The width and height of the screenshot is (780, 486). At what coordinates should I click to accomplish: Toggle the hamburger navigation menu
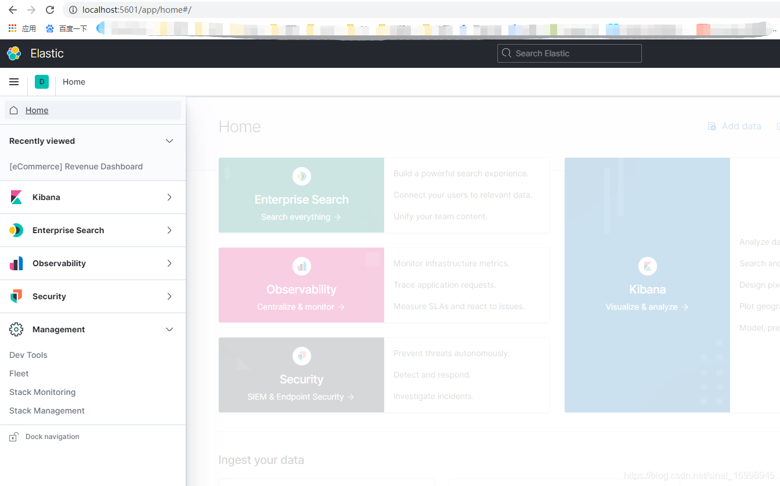14,82
